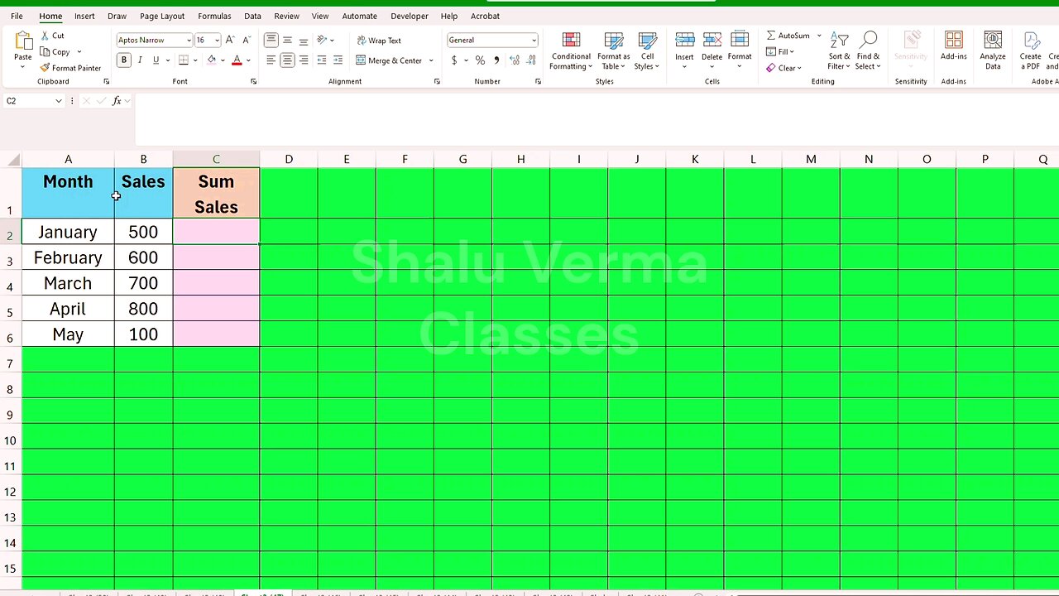
Task: Open the File menu
Action: pos(17,16)
